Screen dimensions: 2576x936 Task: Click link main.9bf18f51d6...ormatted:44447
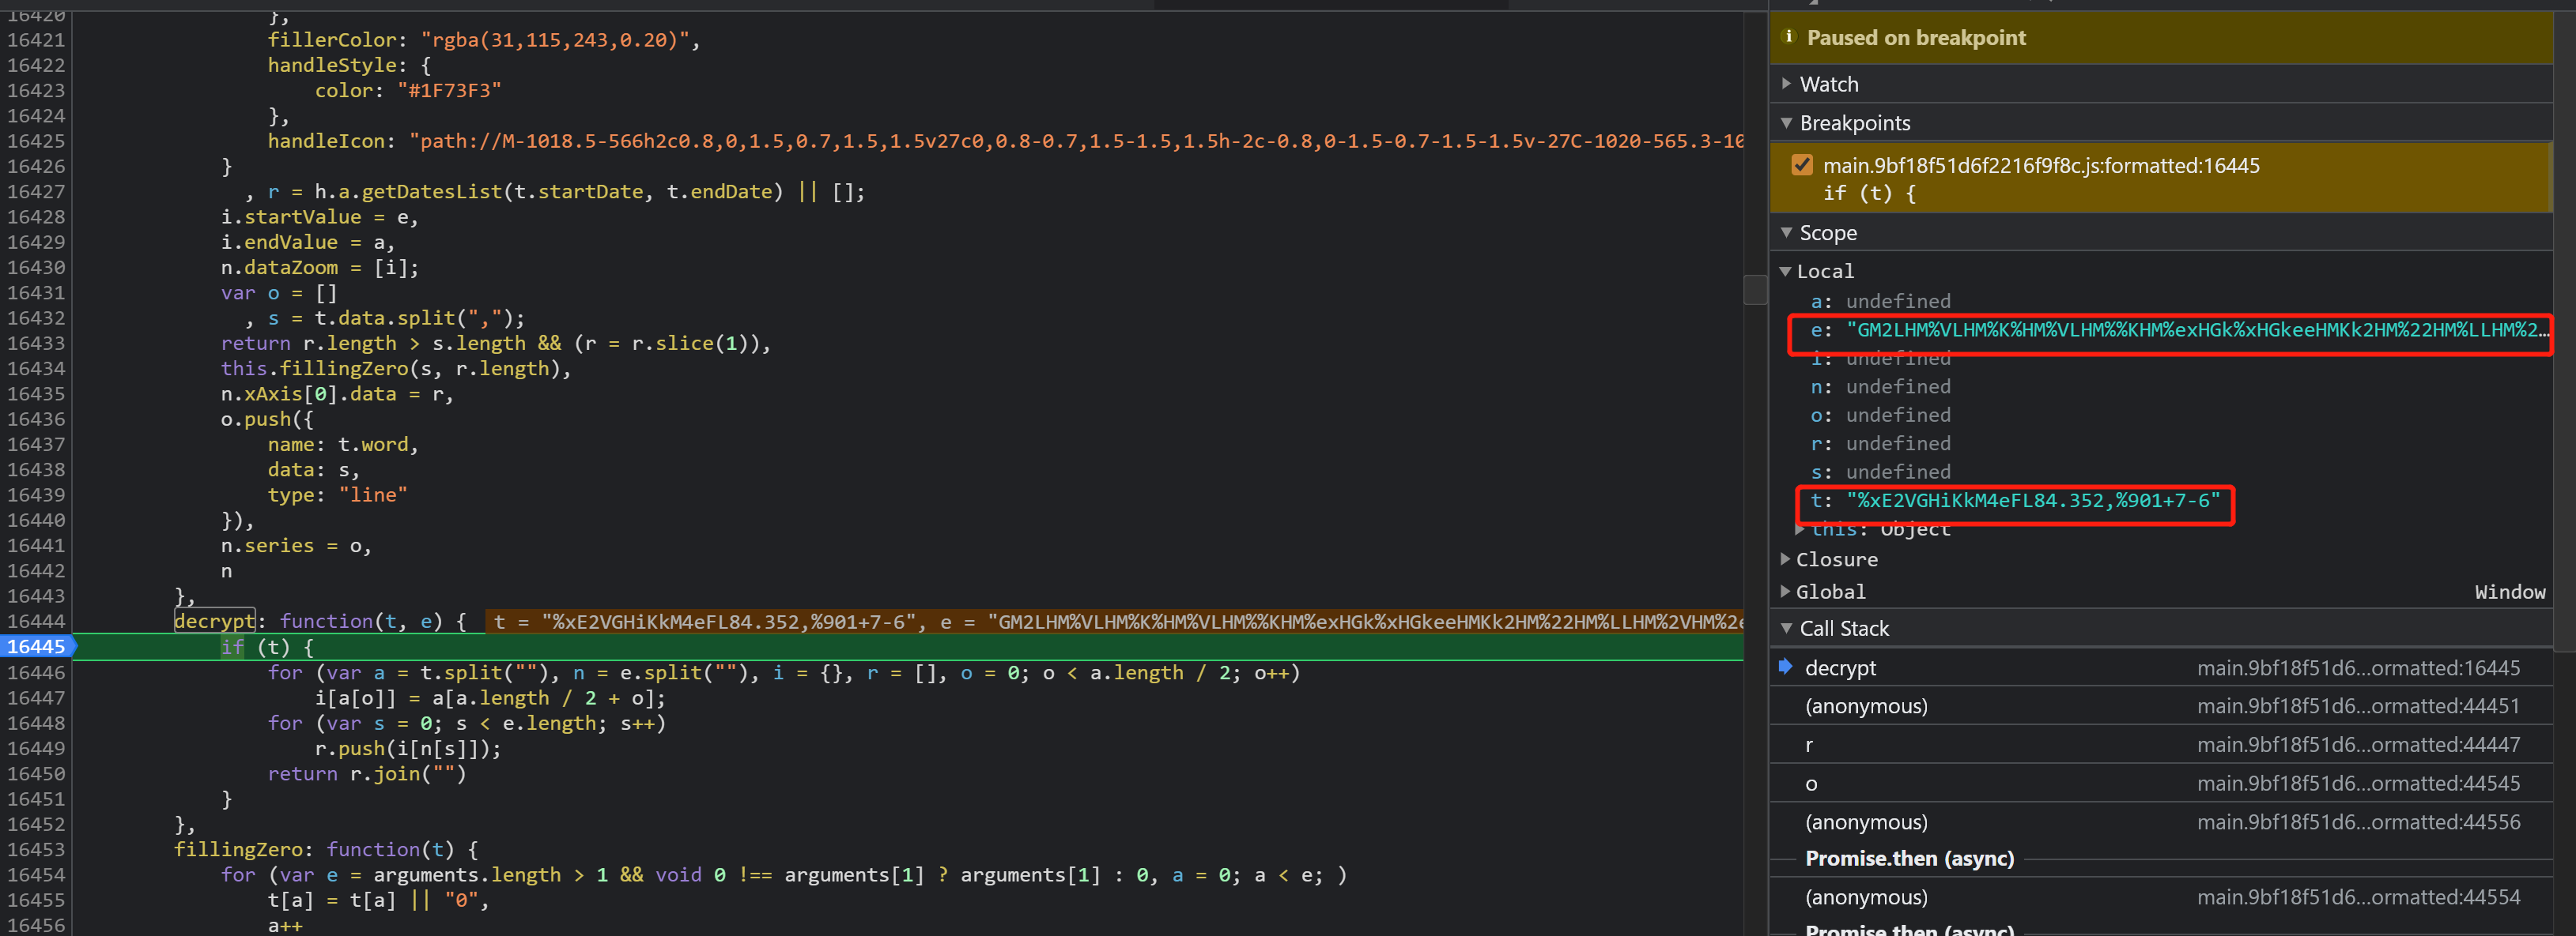coord(2358,745)
